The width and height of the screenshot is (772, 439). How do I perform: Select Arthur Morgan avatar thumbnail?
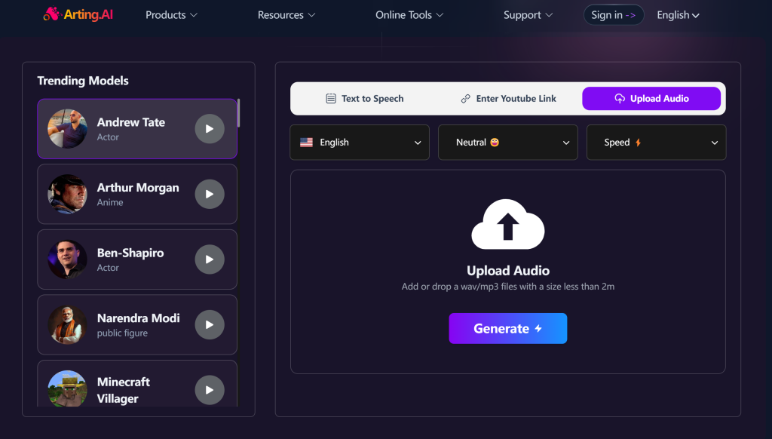point(68,195)
